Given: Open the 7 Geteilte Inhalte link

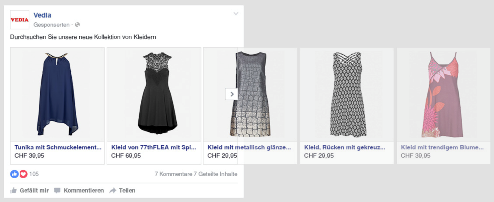Looking at the screenshot, I should pyautogui.click(x=216, y=174).
